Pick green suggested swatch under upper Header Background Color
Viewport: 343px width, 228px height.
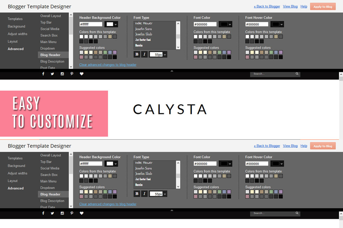coord(105,52)
